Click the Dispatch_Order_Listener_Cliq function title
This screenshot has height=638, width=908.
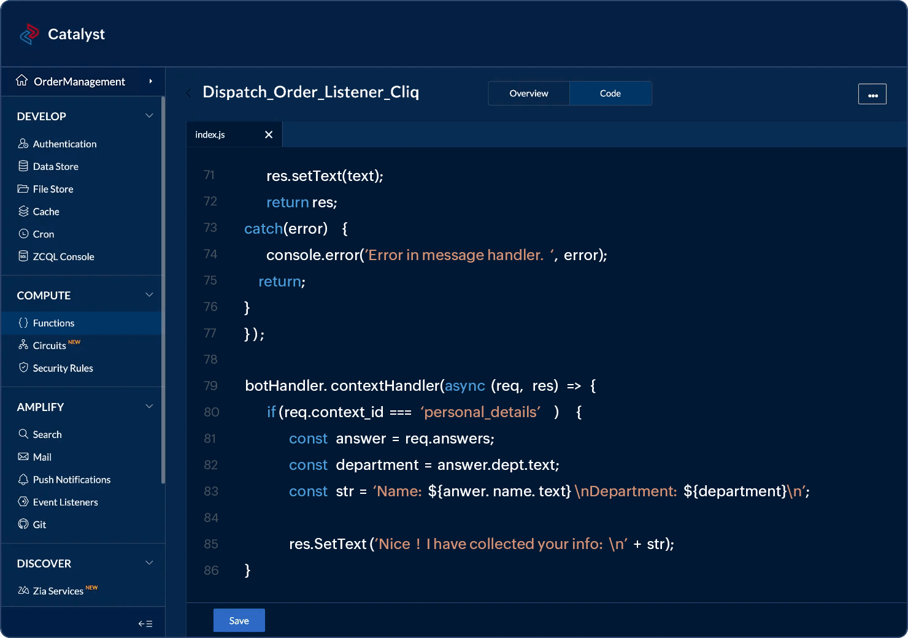point(310,92)
